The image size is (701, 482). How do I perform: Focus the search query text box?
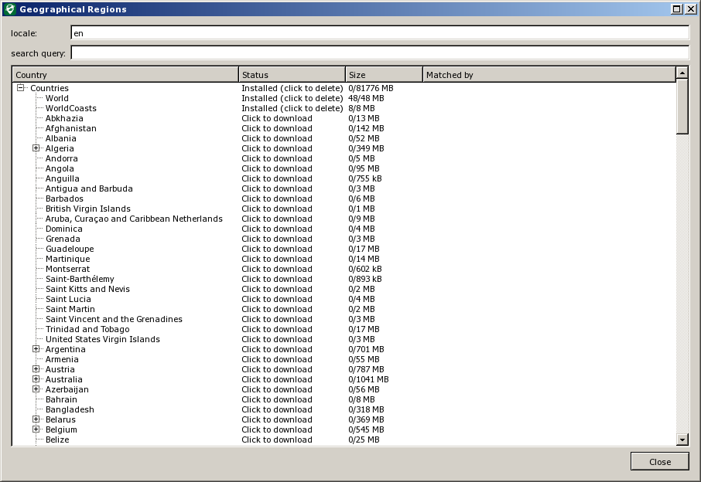(x=379, y=53)
